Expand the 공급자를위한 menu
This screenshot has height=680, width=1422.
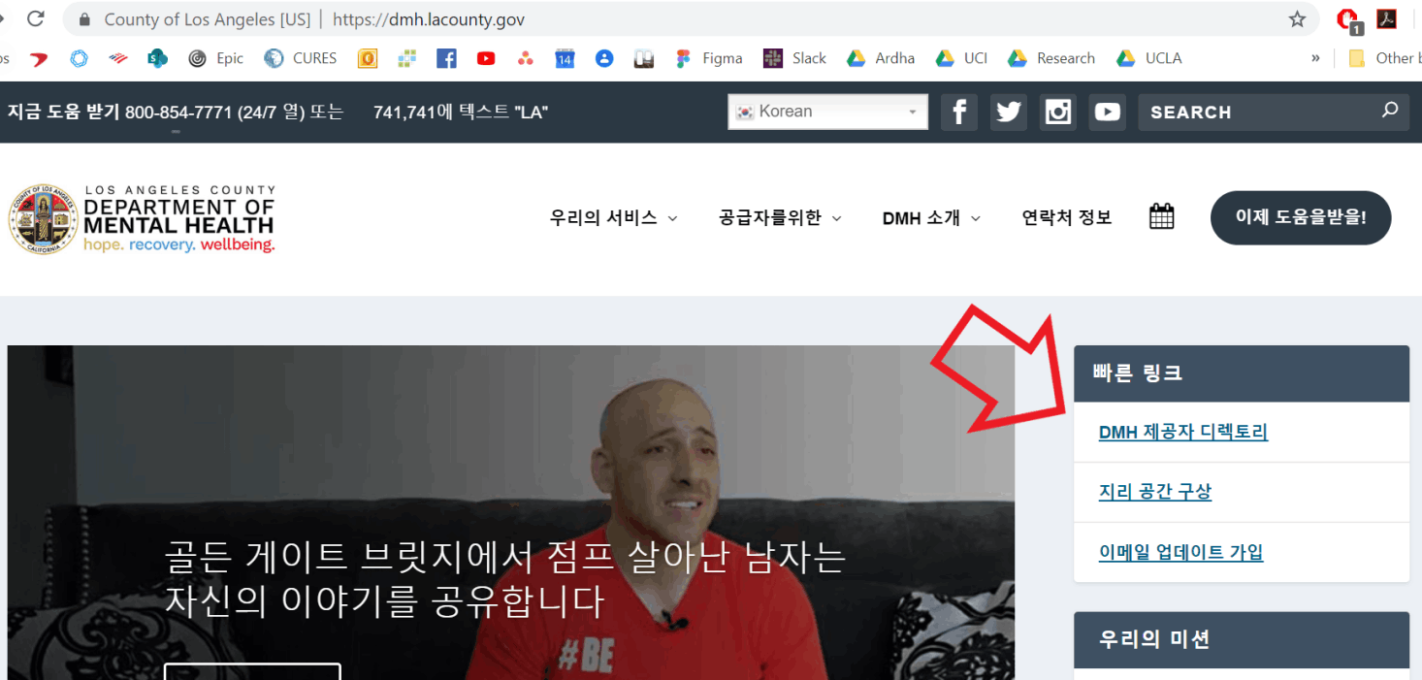[780, 218]
